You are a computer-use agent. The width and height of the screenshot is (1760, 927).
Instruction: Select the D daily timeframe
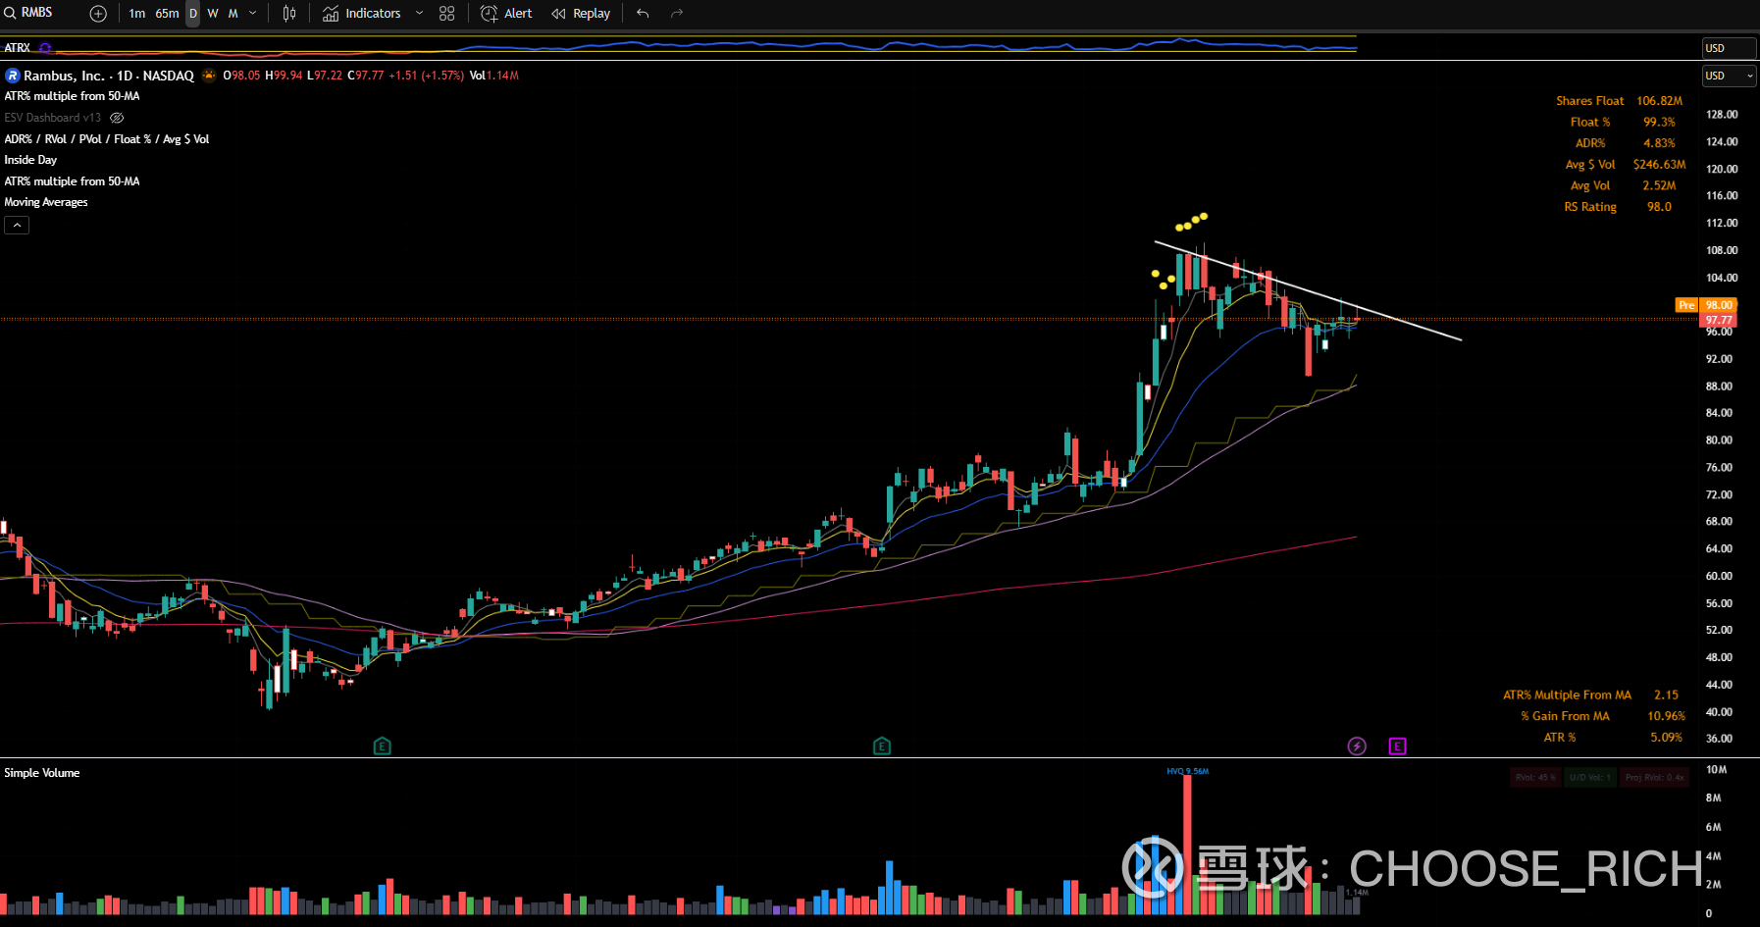tap(193, 14)
